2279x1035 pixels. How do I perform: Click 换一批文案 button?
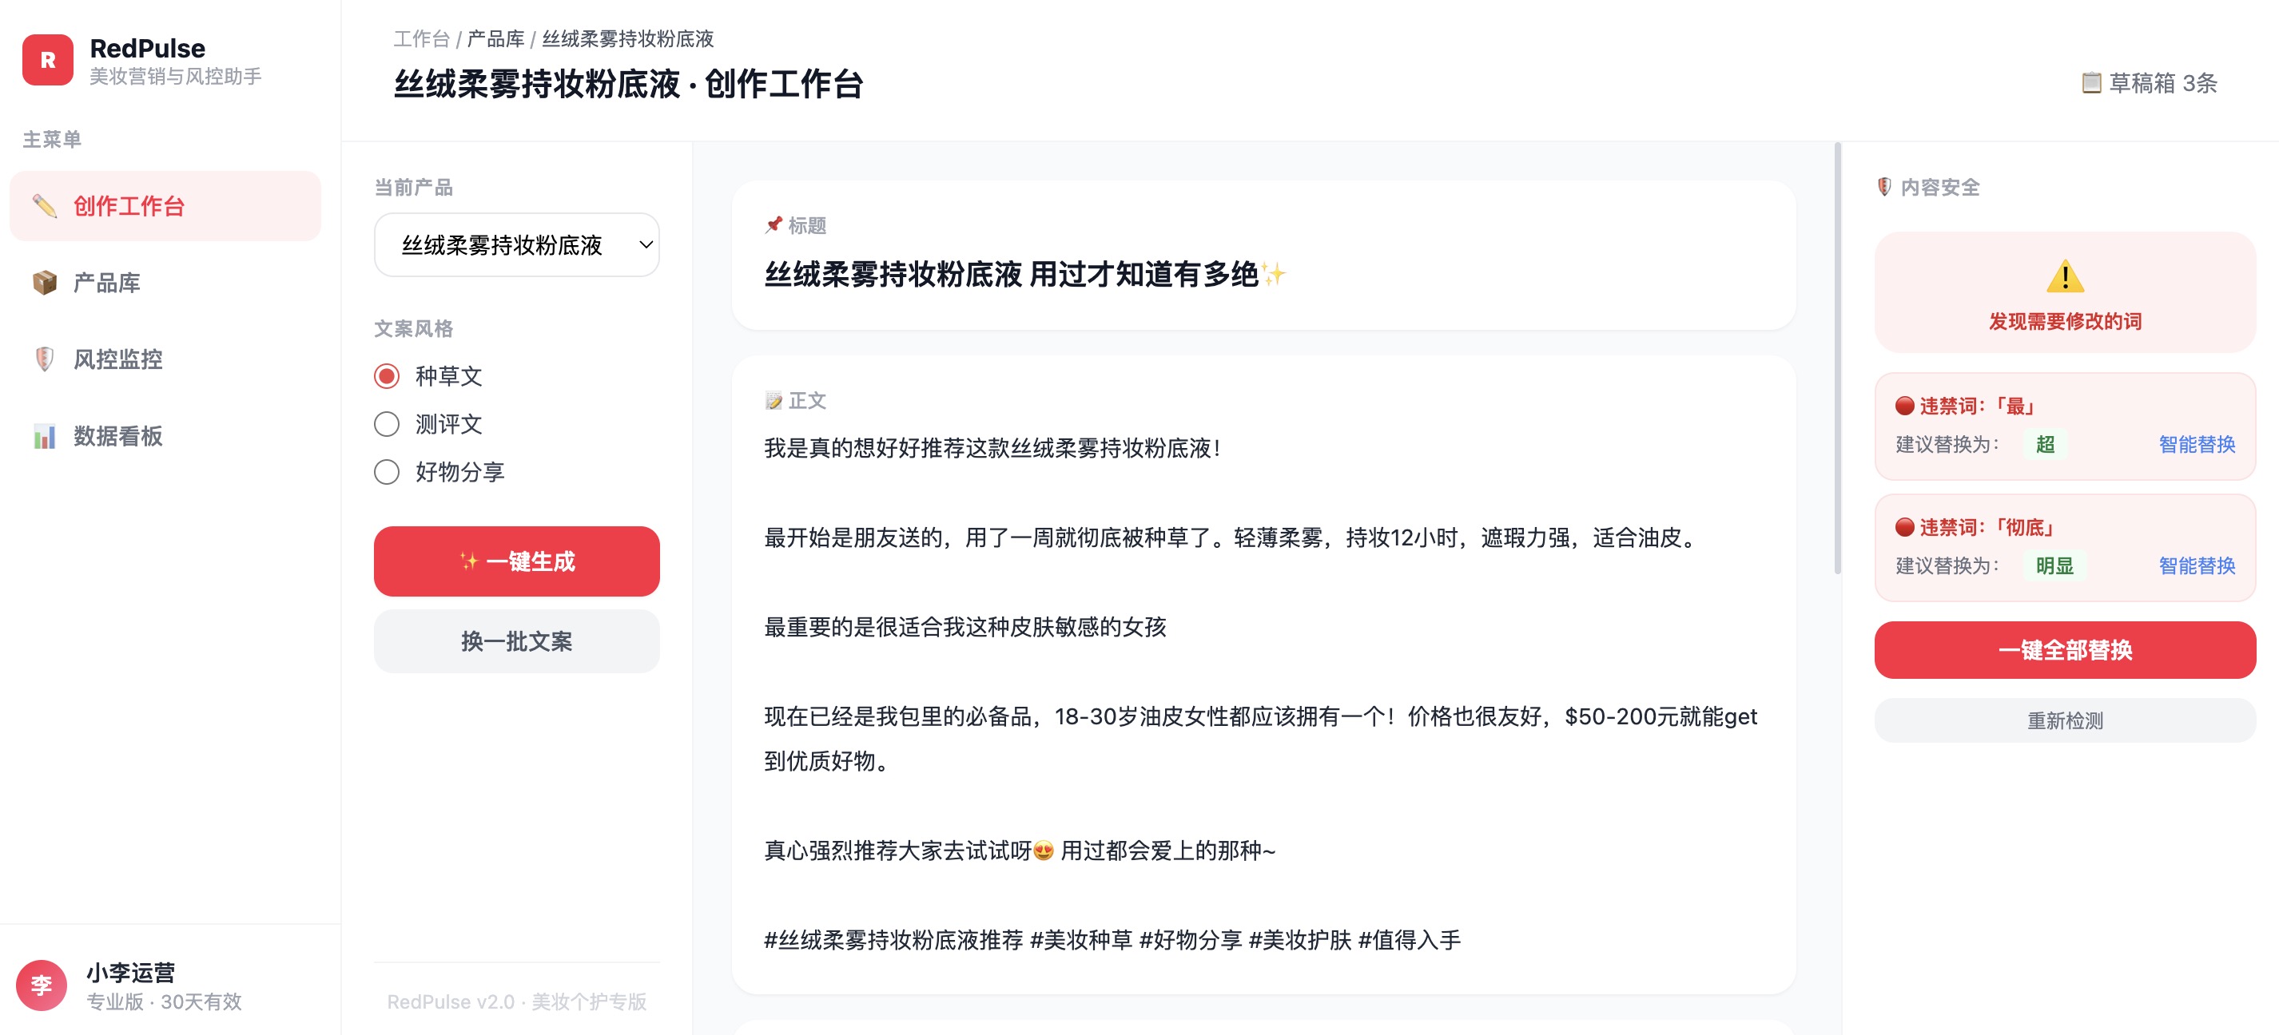pyautogui.click(x=517, y=640)
